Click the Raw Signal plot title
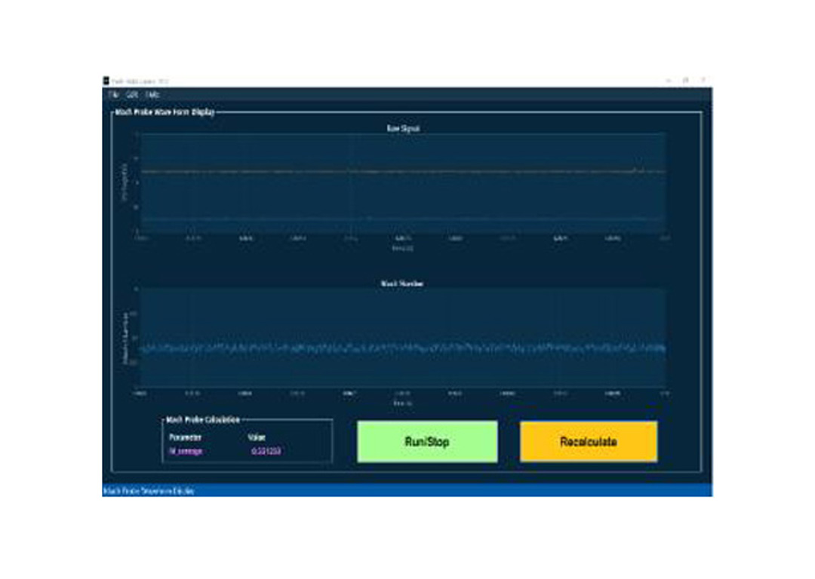Screen dimensions: 815x579 (x=403, y=129)
